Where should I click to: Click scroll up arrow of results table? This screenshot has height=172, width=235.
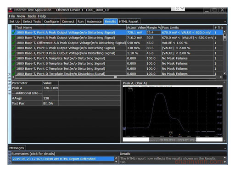pyautogui.click(x=224, y=32)
